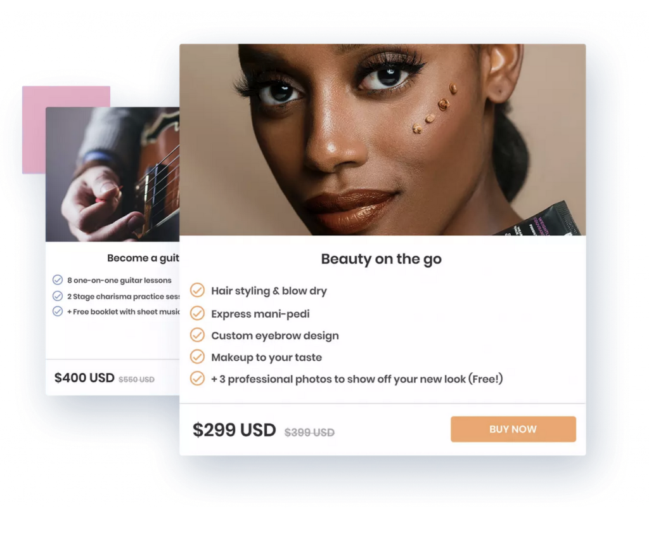Click the checkmark beside 3 professional photos

click(x=198, y=379)
